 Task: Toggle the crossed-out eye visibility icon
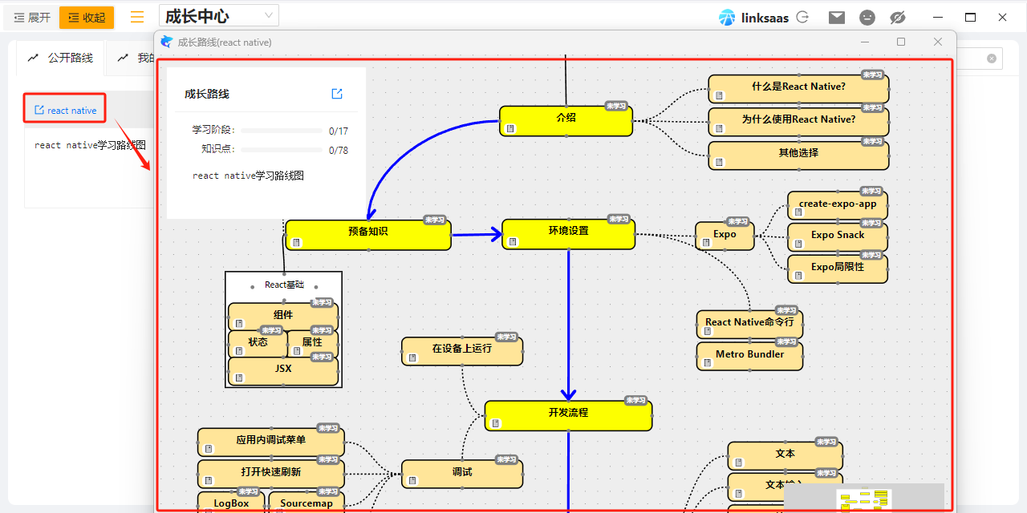tap(898, 17)
